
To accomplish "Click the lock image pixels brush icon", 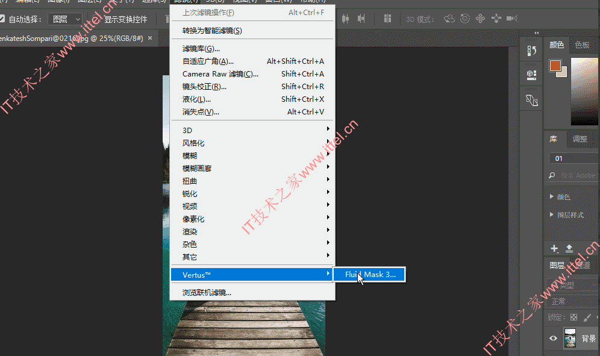I will click(x=587, y=317).
